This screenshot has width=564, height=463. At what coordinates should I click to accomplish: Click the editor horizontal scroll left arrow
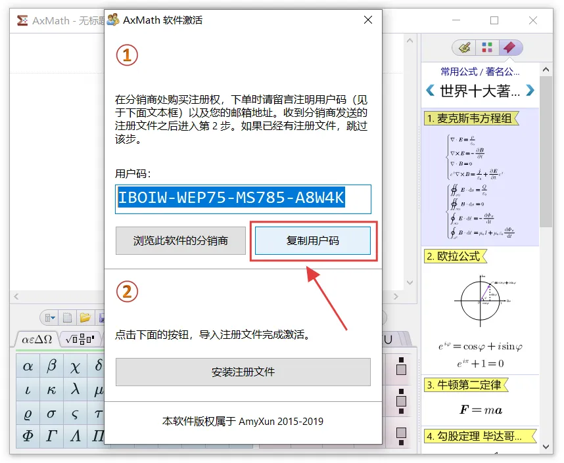[x=16, y=296]
